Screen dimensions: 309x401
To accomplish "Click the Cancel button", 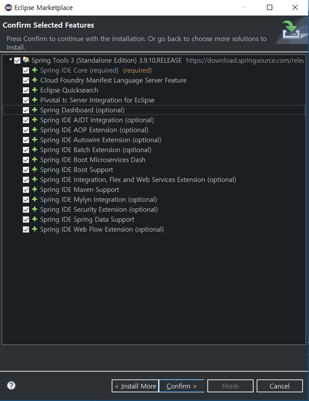I will tap(280, 386).
